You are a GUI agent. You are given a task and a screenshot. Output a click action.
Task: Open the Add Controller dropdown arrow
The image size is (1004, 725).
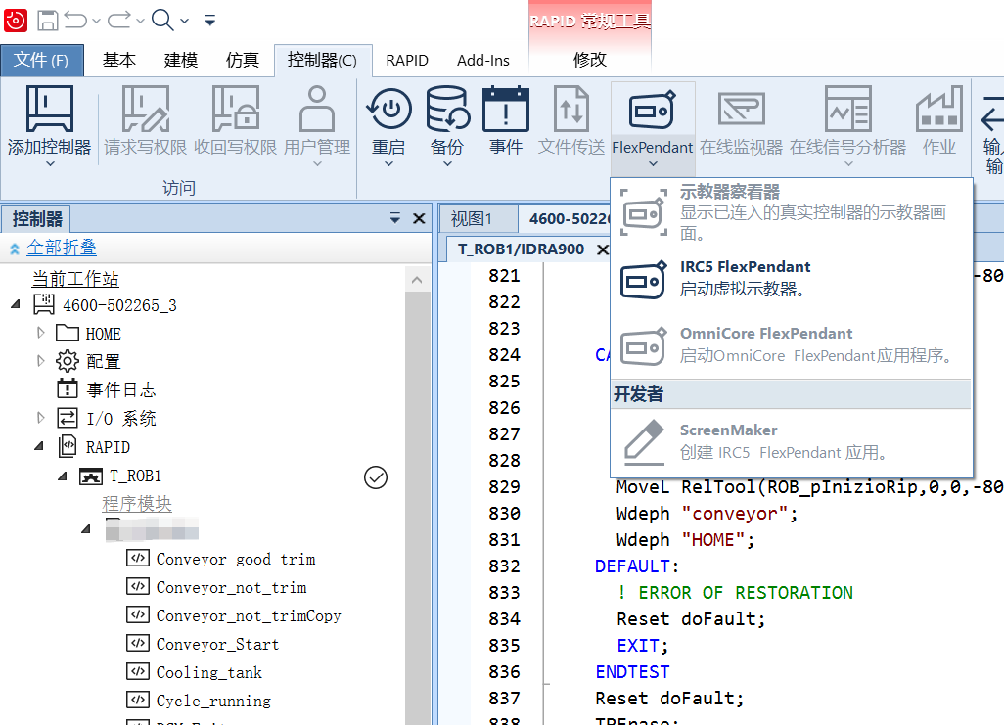(x=50, y=164)
